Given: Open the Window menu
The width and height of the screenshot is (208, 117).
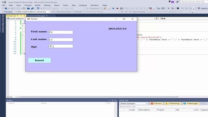Looking at the screenshot, I should [95, 5].
